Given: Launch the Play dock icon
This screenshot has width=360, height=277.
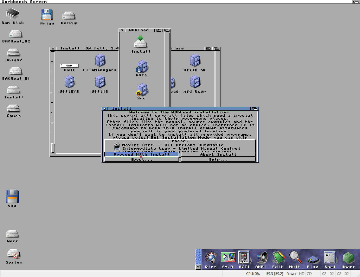Looking at the screenshot, I should [x=313, y=259].
